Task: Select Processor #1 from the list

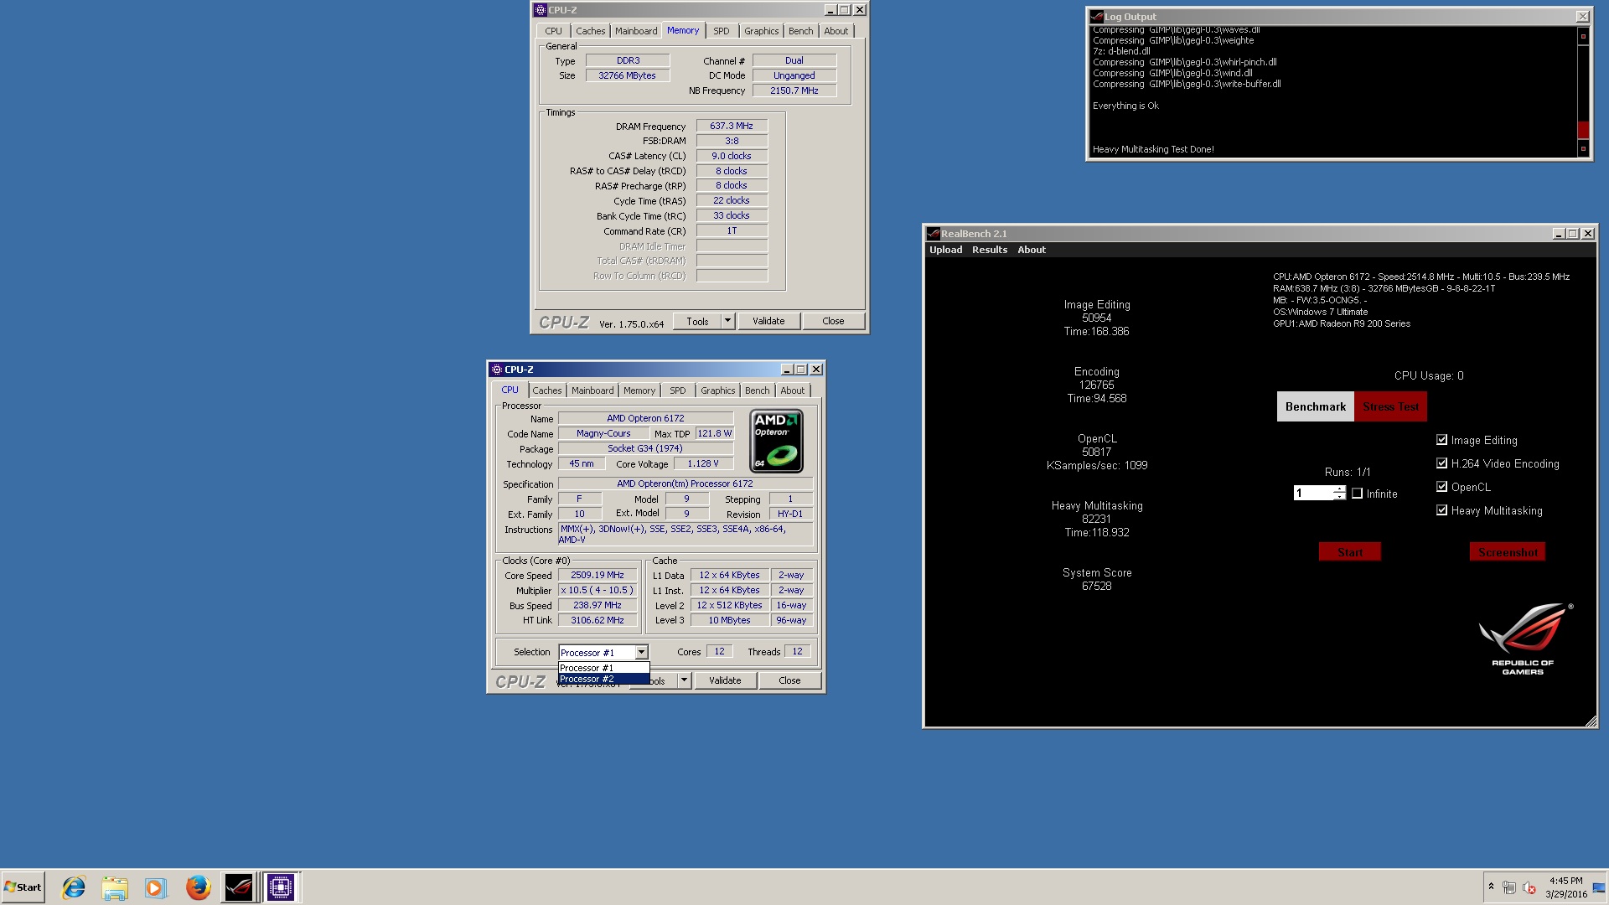Action: pos(603,668)
